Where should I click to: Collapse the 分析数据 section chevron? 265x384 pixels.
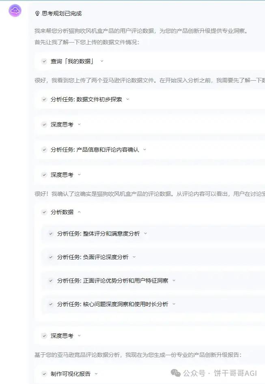79,212
